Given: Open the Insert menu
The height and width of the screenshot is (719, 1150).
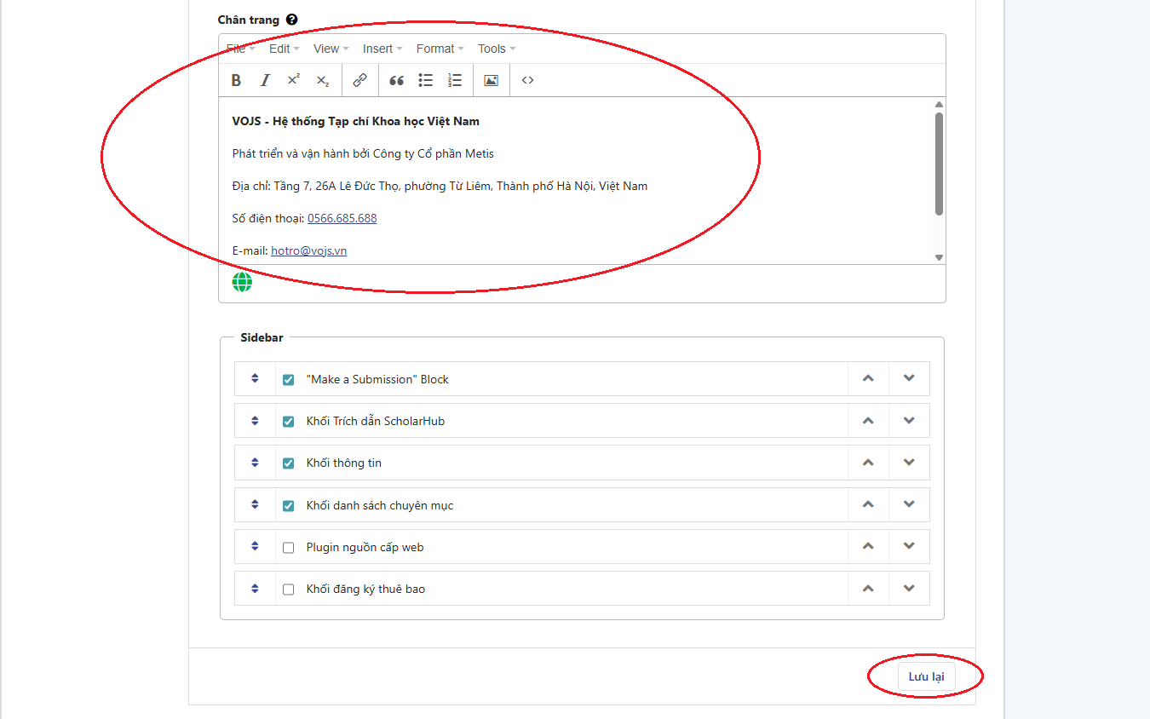Looking at the screenshot, I should [x=382, y=49].
